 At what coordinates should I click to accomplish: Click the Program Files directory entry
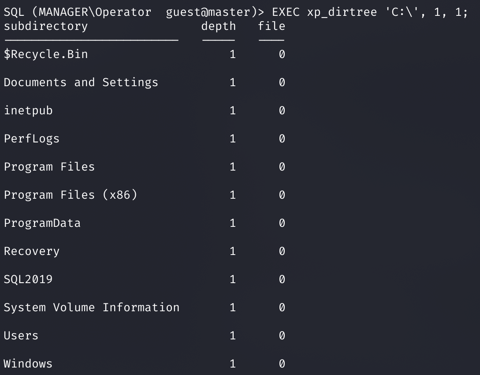click(49, 167)
